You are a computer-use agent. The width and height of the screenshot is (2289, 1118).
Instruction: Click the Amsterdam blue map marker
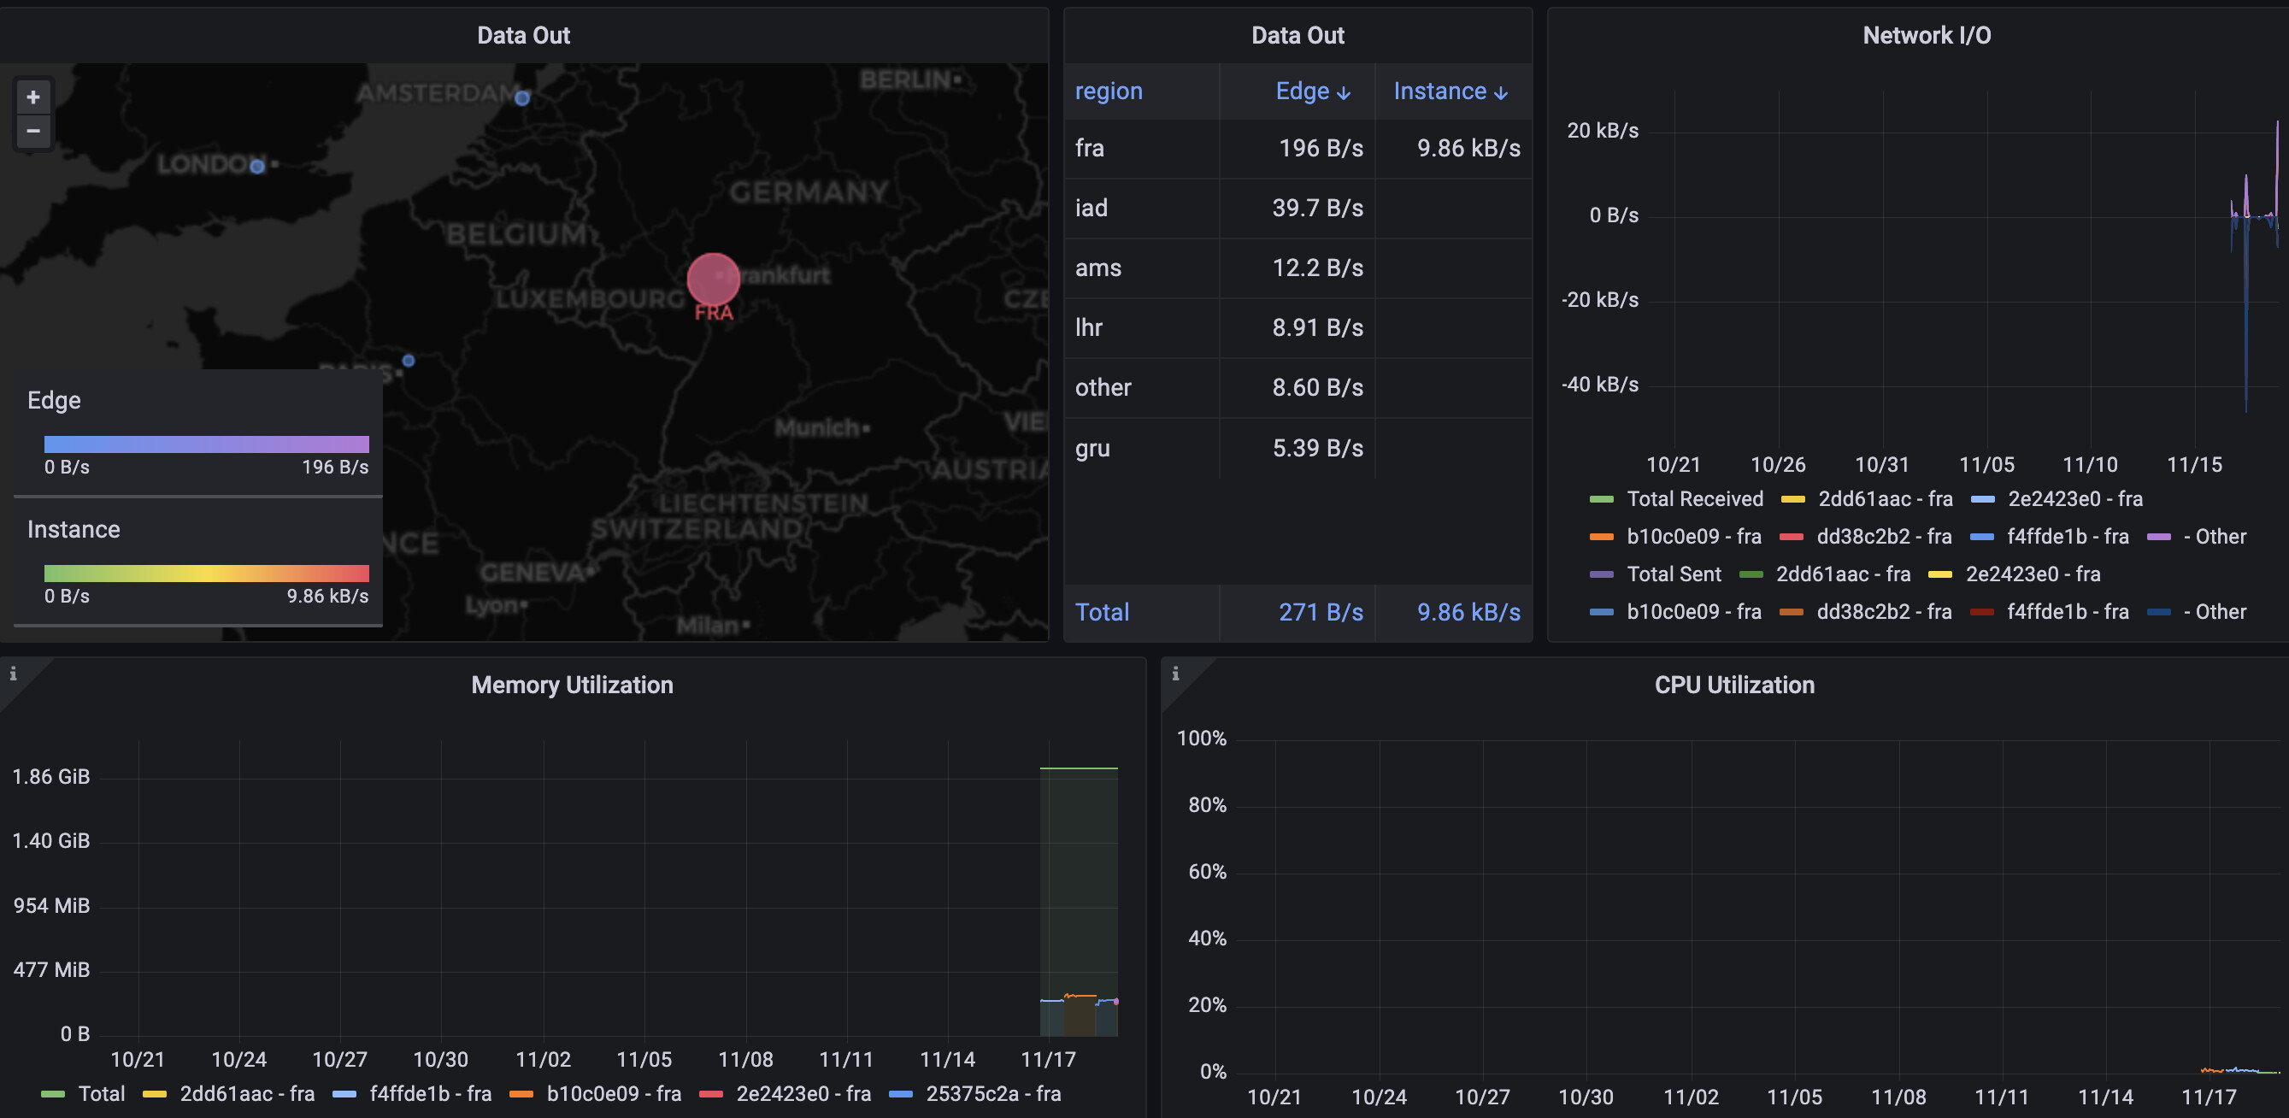522,97
